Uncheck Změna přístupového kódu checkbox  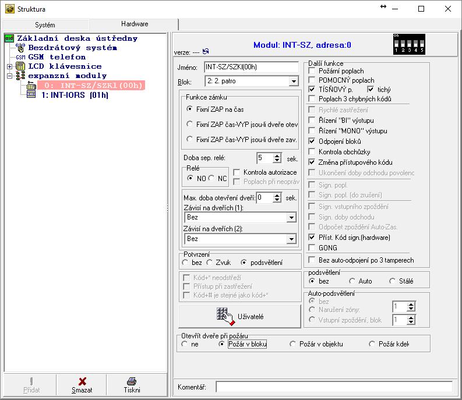click(x=312, y=162)
